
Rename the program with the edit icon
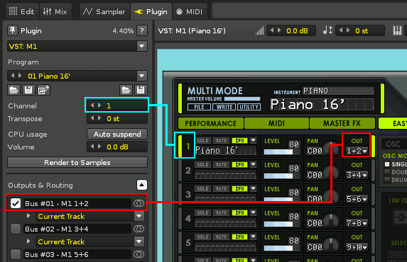point(43,91)
